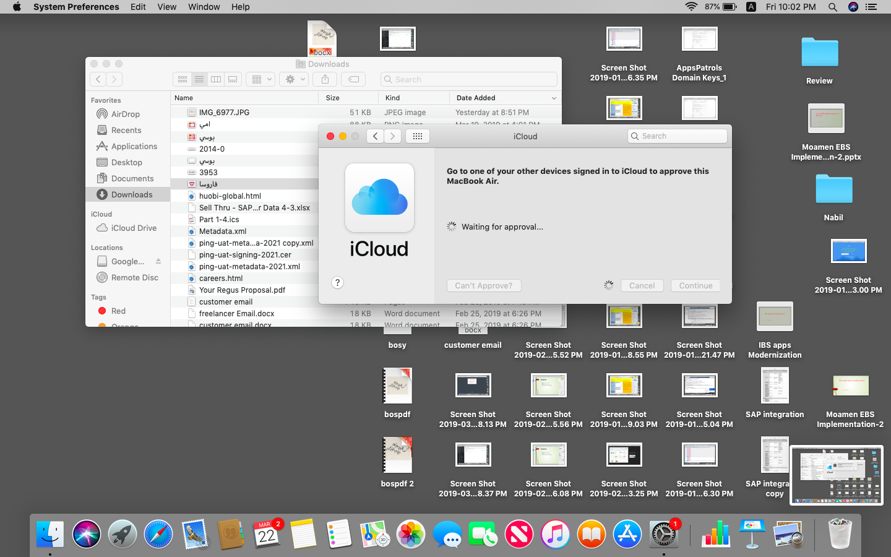
Task: Click the Can't Approve? button
Action: click(484, 285)
